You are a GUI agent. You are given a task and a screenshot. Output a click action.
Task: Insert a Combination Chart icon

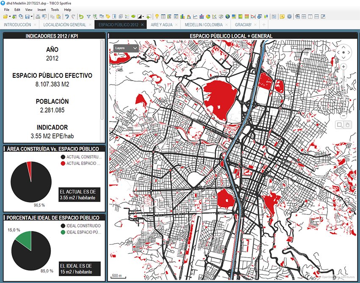[202, 16]
